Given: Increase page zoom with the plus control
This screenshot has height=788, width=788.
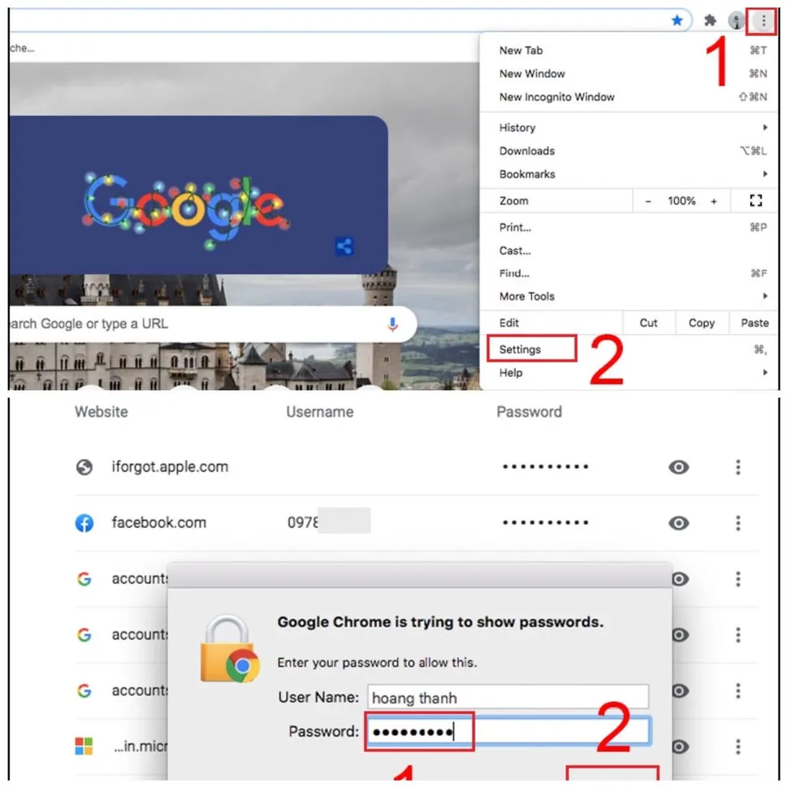Looking at the screenshot, I should coord(714,200).
